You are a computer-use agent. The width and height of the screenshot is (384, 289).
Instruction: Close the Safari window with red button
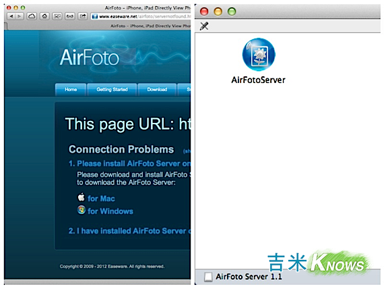tap(9, 8)
